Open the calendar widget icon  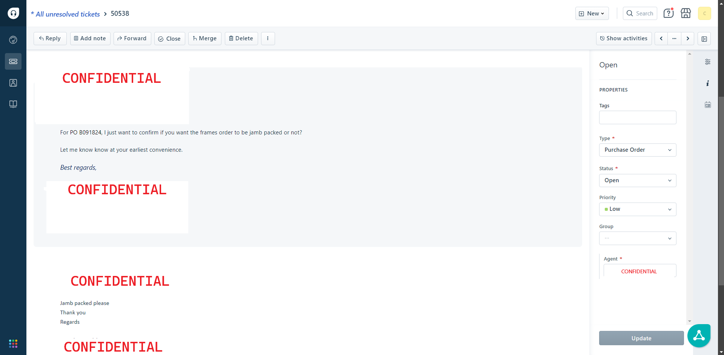[708, 105]
